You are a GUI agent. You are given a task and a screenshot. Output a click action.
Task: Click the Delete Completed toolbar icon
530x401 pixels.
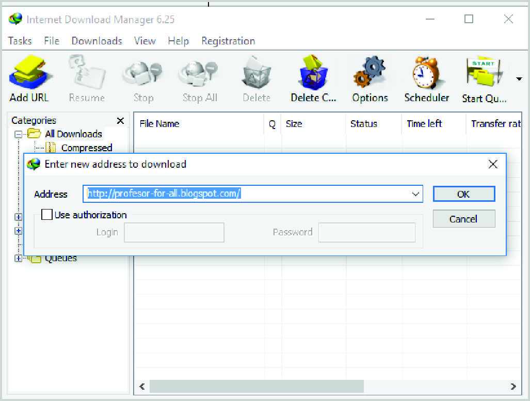click(313, 73)
